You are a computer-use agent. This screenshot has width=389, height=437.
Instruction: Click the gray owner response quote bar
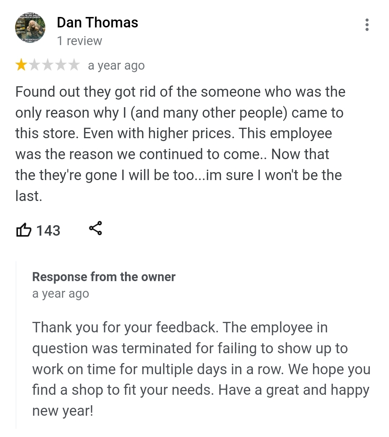pyautogui.click(x=16, y=345)
